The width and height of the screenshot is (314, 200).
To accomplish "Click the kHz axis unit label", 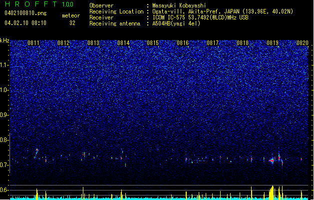I will point(4,40).
